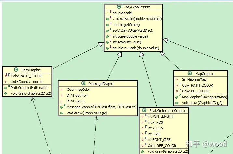Viewport: 233px width, 154px height.
Task: Select the PathGraphic class name
Action: pyautogui.click(x=31, y=70)
